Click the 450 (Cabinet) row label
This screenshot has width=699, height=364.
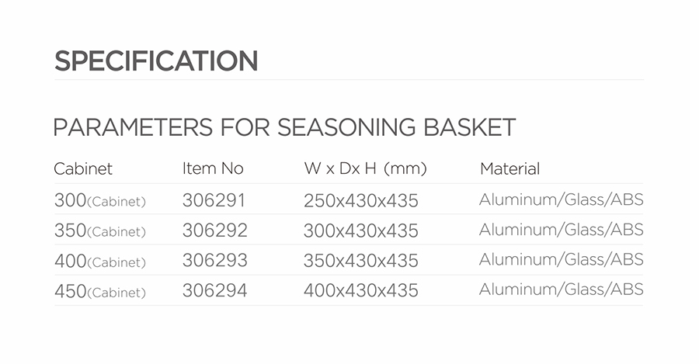click(100, 291)
